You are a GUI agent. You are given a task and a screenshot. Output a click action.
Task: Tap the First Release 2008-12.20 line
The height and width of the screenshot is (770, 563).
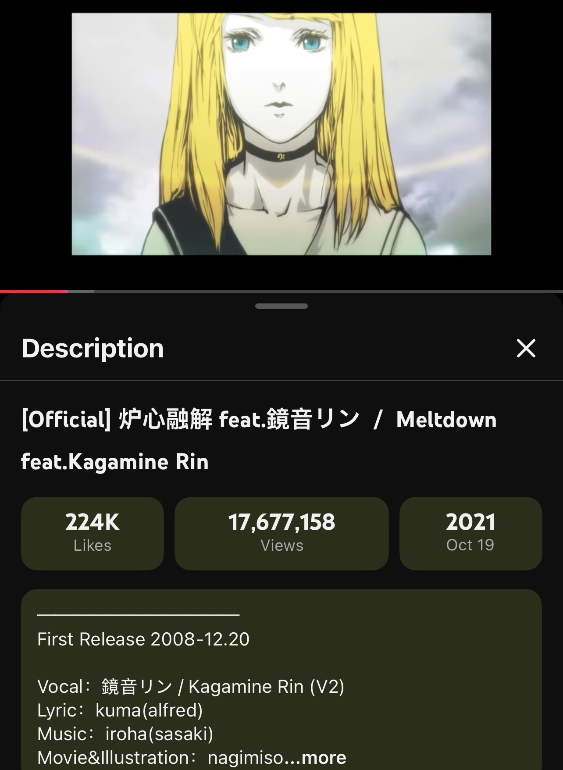[x=143, y=639]
